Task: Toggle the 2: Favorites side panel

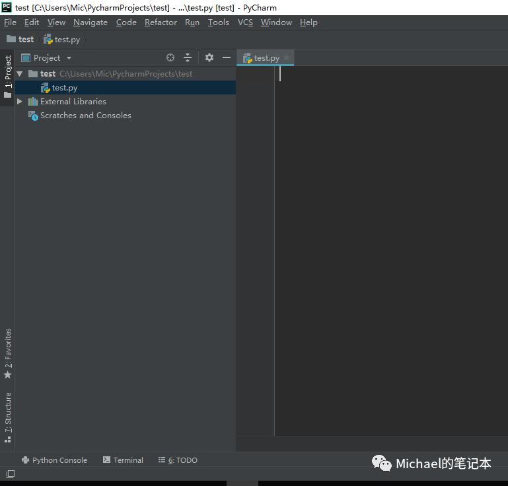Action: point(8,353)
